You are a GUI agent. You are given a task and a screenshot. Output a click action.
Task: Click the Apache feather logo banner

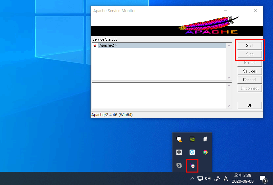pyautogui.click(x=208, y=25)
